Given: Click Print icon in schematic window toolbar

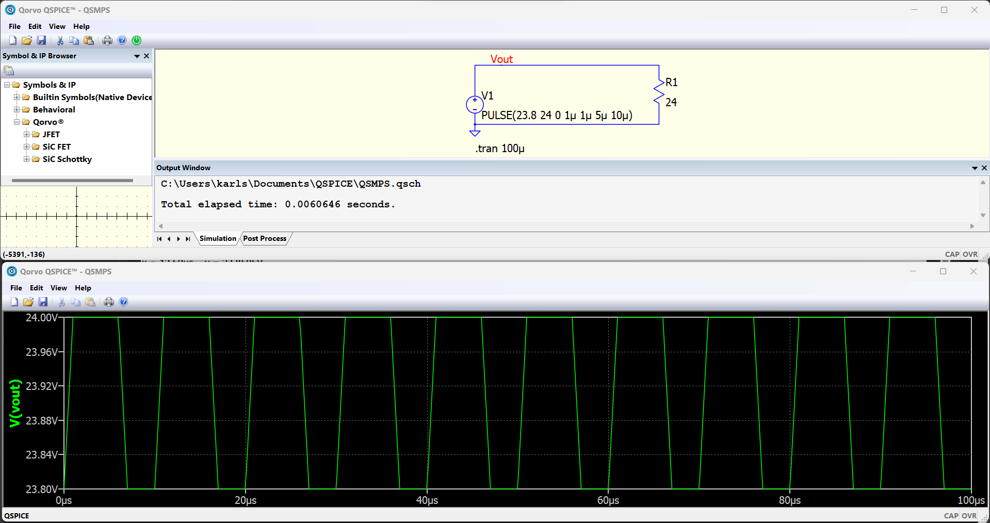Looking at the screenshot, I should 107,40.
